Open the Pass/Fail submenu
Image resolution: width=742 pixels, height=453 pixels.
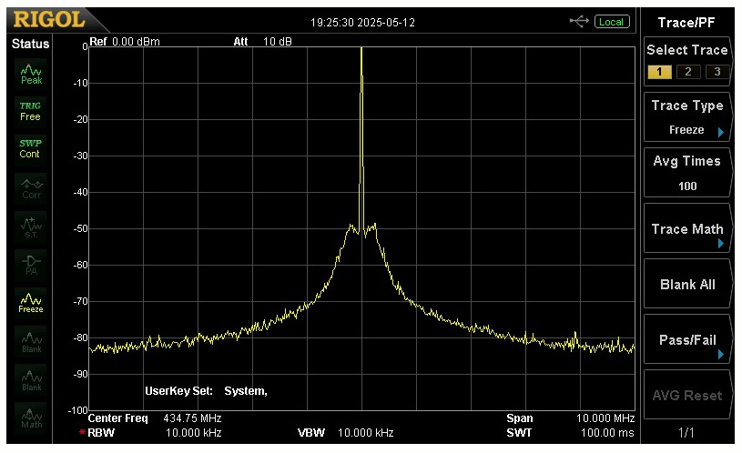point(687,341)
